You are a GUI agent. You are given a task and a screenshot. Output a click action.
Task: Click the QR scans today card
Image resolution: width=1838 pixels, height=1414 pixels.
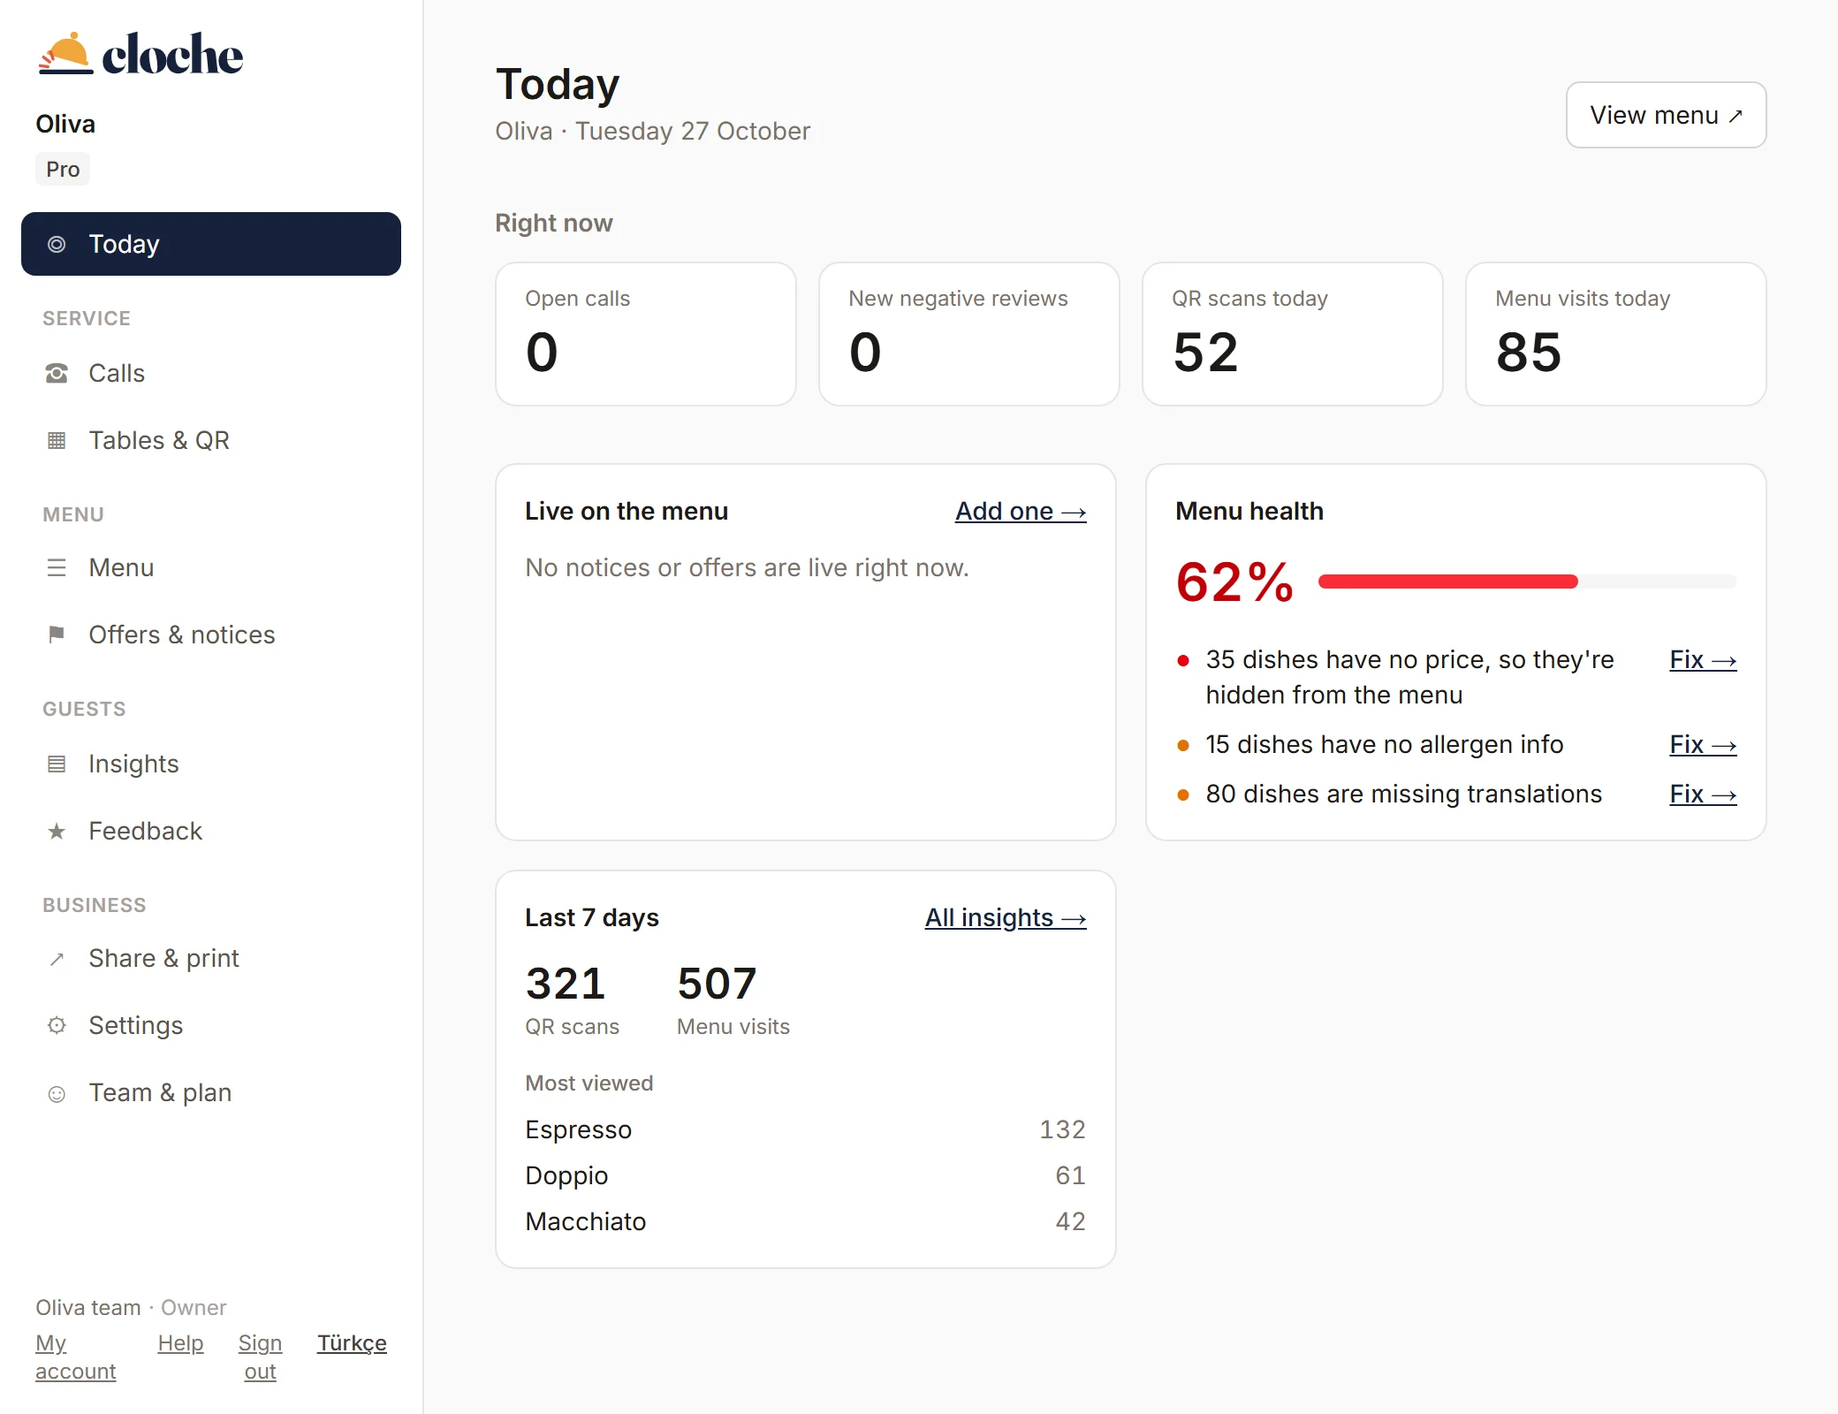click(x=1293, y=334)
